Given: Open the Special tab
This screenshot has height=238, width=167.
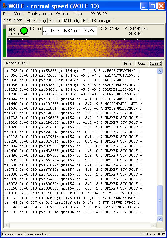Looking at the screenshot, I should click(55, 21).
